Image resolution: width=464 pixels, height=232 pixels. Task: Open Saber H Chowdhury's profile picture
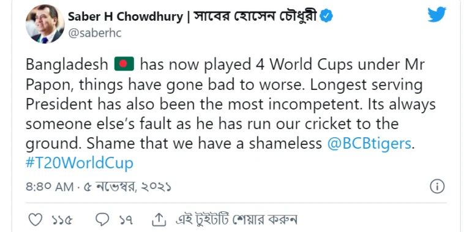(45, 24)
